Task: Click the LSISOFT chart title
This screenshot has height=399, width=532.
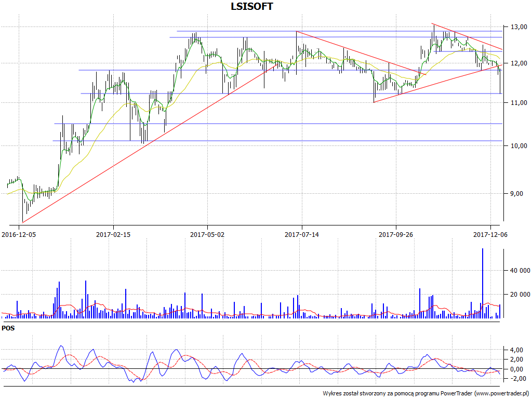Action: 252,6
